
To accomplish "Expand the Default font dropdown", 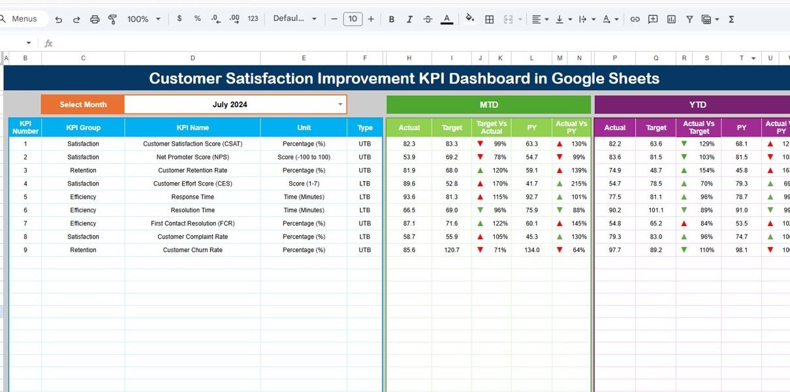I will (x=295, y=19).
